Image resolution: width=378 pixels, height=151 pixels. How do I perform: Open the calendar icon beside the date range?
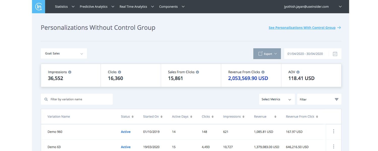coord(335,54)
